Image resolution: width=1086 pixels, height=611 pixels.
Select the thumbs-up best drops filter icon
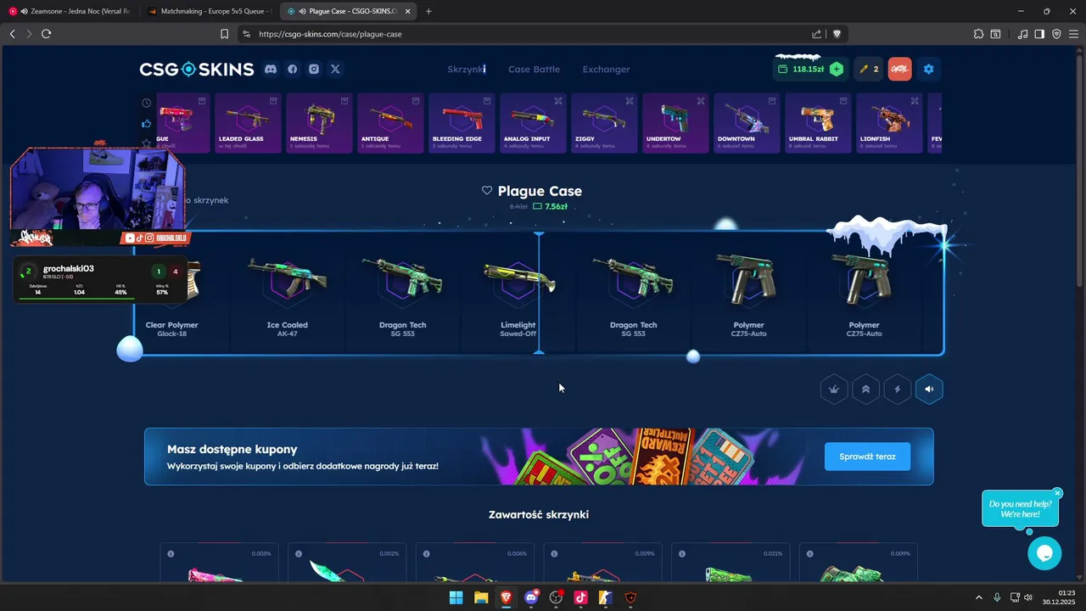147,123
